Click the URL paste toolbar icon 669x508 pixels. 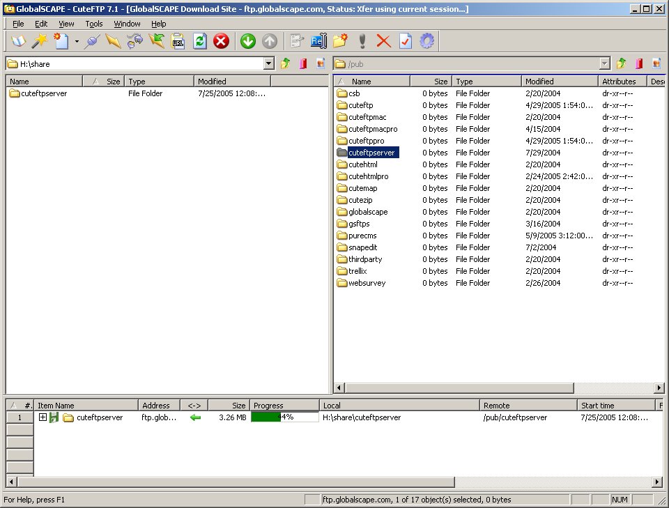[177, 41]
